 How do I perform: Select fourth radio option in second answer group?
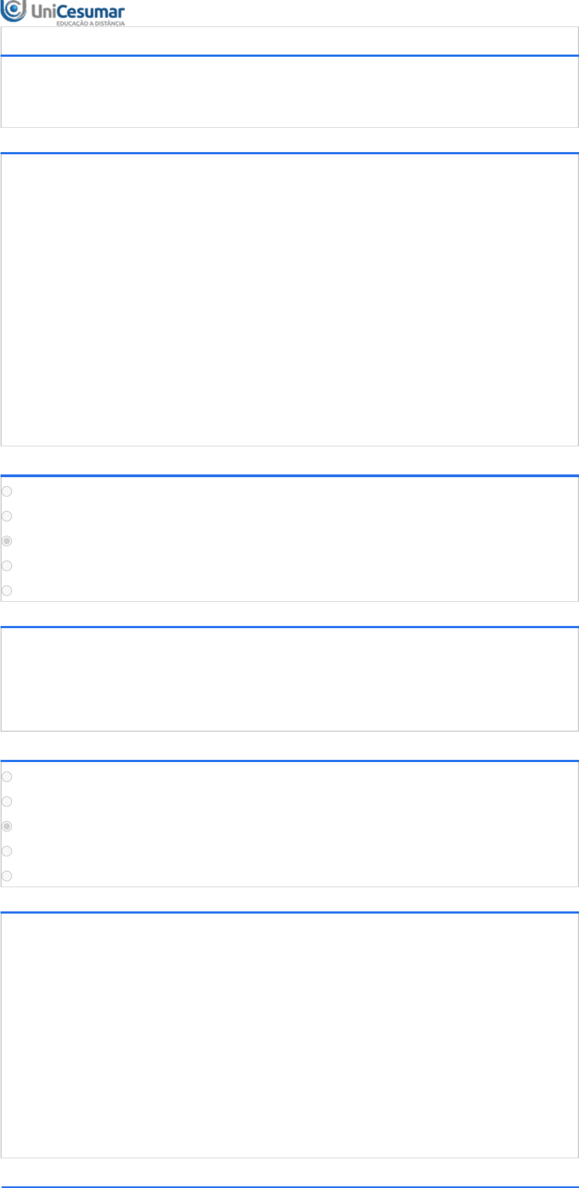click(7, 851)
